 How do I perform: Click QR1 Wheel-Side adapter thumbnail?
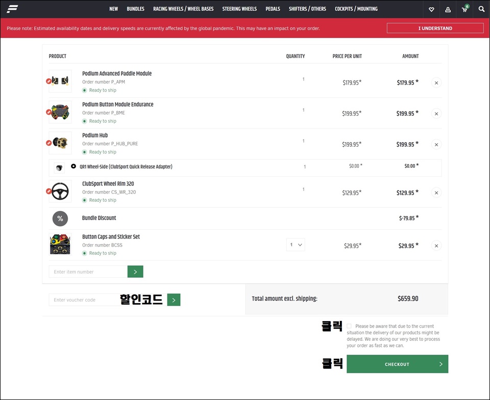point(59,168)
